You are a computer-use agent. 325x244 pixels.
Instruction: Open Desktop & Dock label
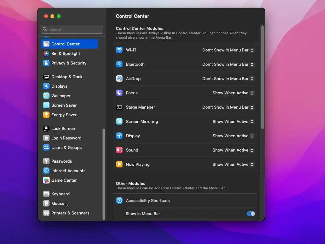(x=67, y=77)
